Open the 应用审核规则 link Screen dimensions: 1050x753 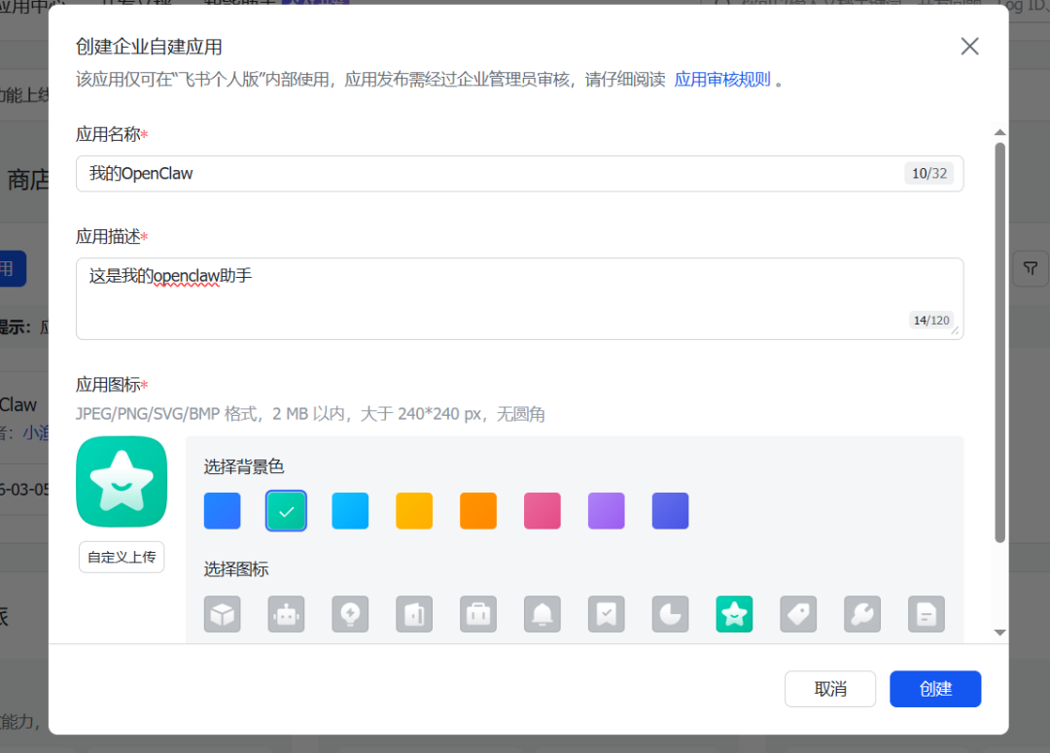click(722, 80)
